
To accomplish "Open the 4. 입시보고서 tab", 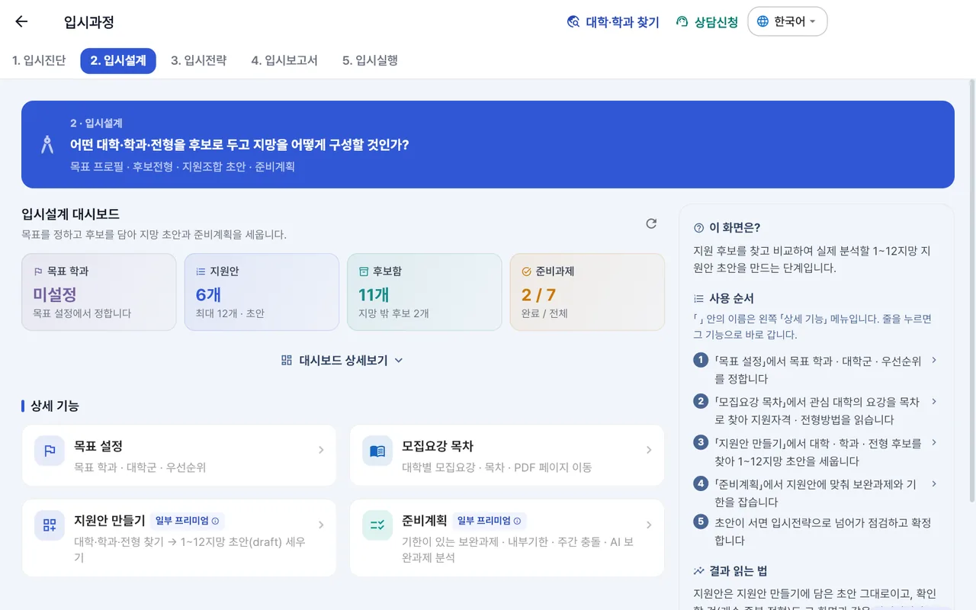I will 284,61.
